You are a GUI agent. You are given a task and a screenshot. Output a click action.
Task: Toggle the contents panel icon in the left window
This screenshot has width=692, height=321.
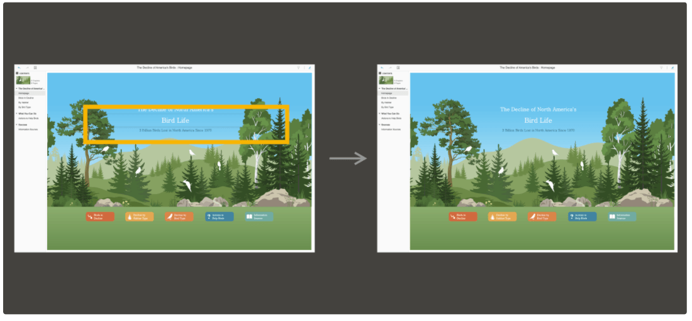coord(35,67)
